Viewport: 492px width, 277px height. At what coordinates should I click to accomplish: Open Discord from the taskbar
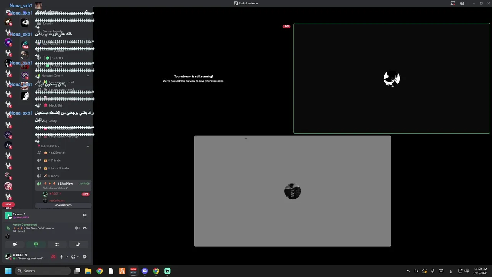click(145, 271)
